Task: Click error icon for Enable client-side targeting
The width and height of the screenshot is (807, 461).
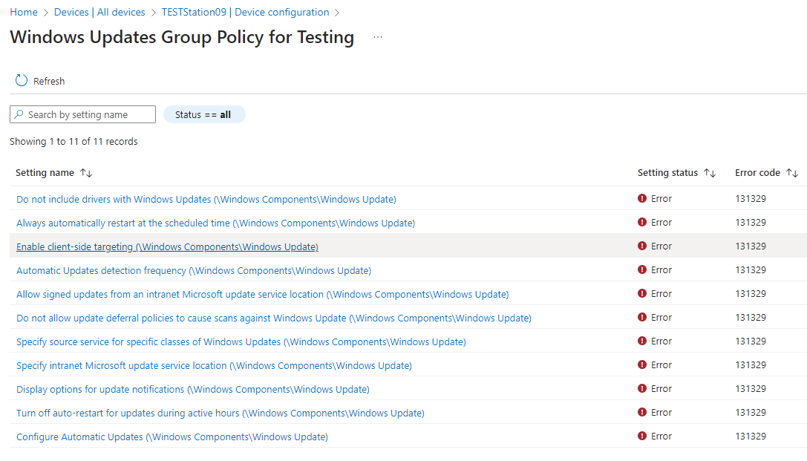Action: tap(642, 246)
